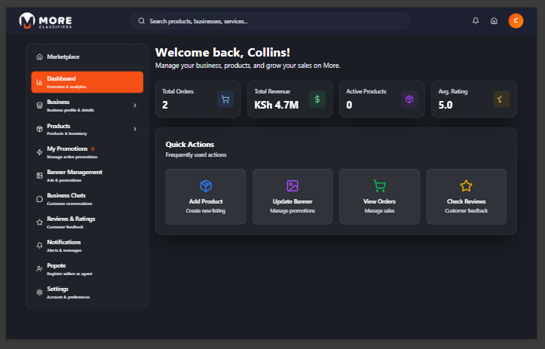Viewport: 545px width, 349px height.
Task: Click the Update Banner quick action
Action: tap(292, 197)
